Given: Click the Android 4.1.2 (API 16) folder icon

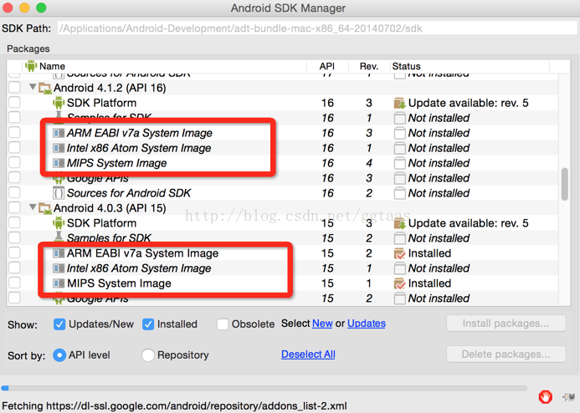Looking at the screenshot, I should pyautogui.click(x=45, y=89).
